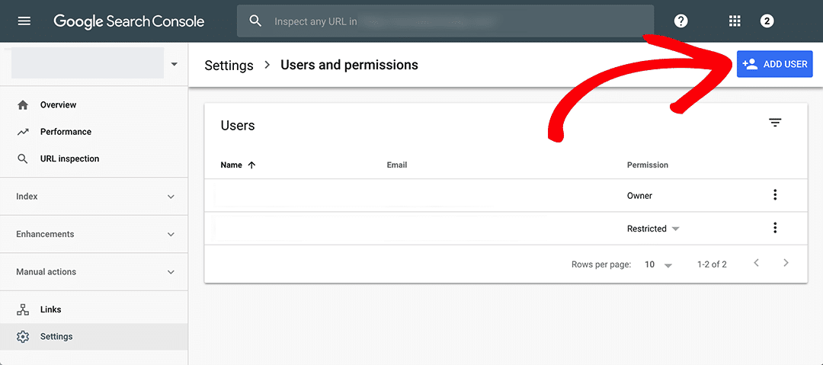Click the Users card title

(x=238, y=126)
